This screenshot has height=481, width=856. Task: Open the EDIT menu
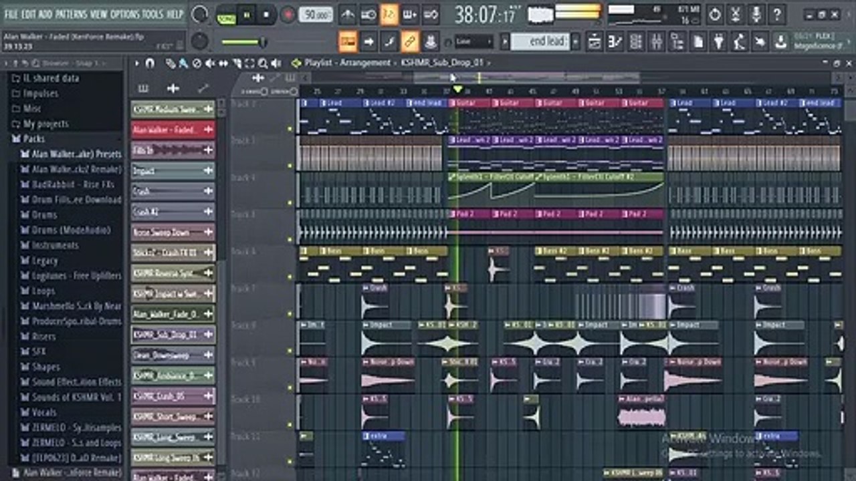tap(29, 14)
